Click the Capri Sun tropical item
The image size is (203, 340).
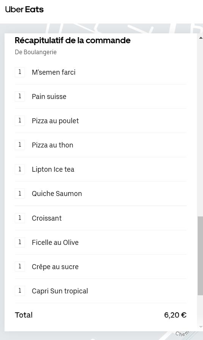pyautogui.click(x=100, y=291)
